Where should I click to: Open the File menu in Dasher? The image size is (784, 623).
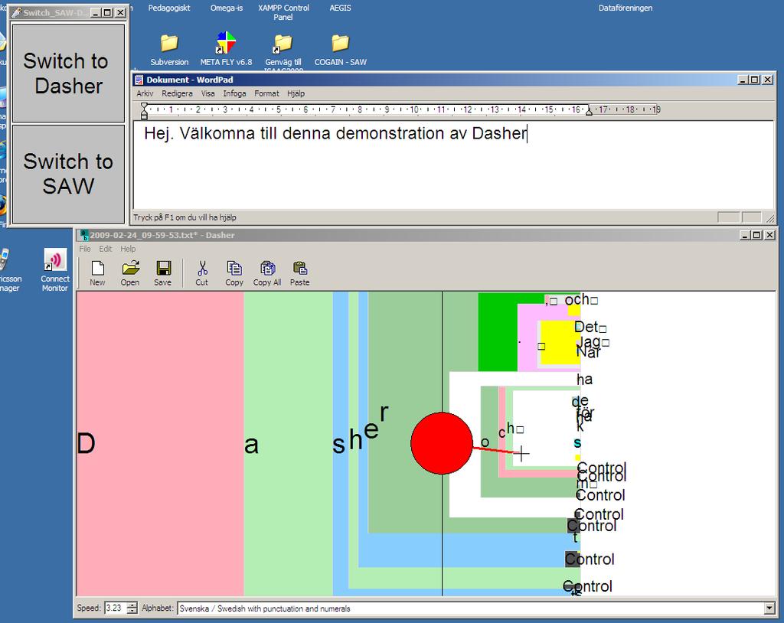click(x=85, y=249)
